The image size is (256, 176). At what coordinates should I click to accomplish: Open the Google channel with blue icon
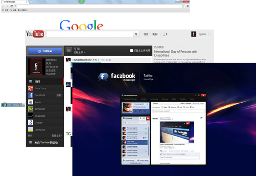(x=45, y=123)
